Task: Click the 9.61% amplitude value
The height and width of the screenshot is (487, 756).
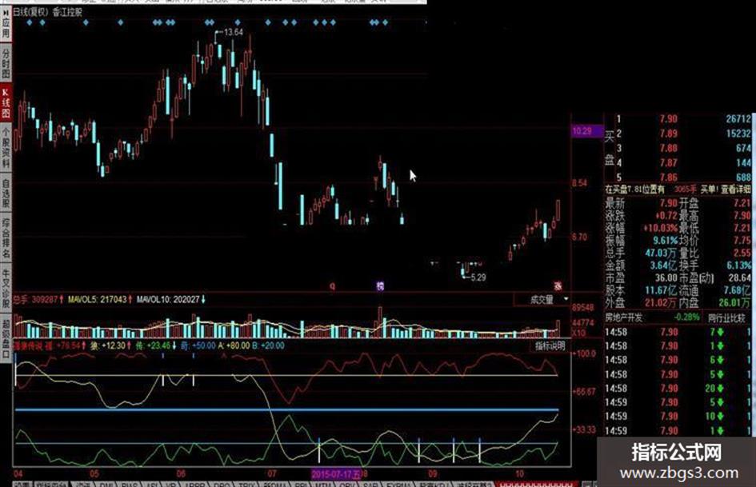Action: [665, 240]
